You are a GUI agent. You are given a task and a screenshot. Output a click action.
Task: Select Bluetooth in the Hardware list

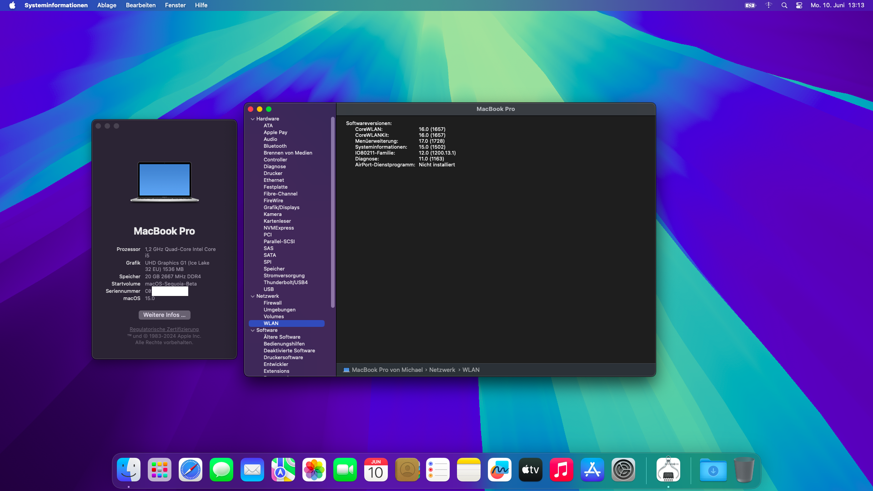point(275,146)
